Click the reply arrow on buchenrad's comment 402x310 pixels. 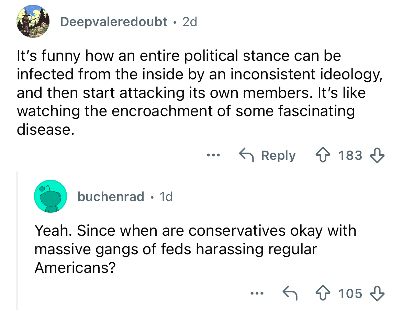click(291, 294)
